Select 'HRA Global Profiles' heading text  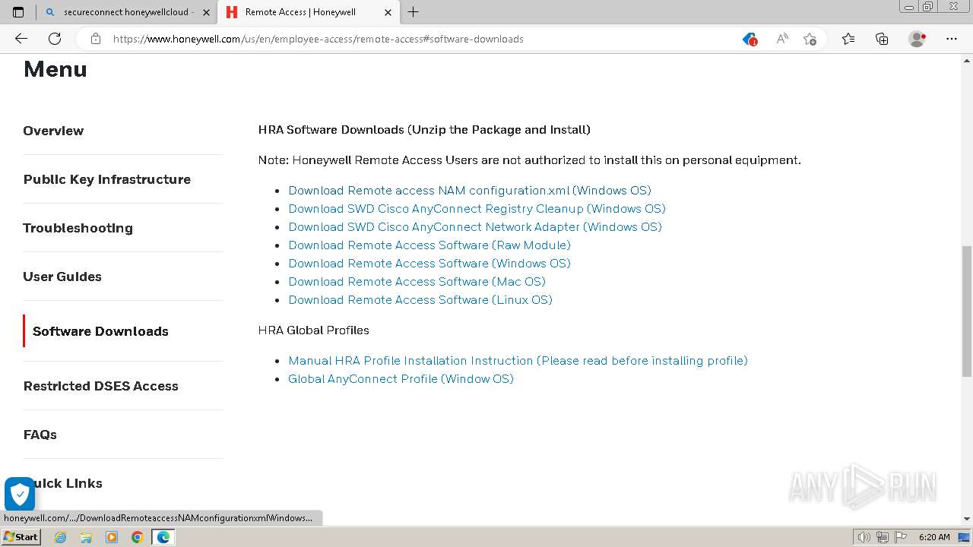click(314, 330)
